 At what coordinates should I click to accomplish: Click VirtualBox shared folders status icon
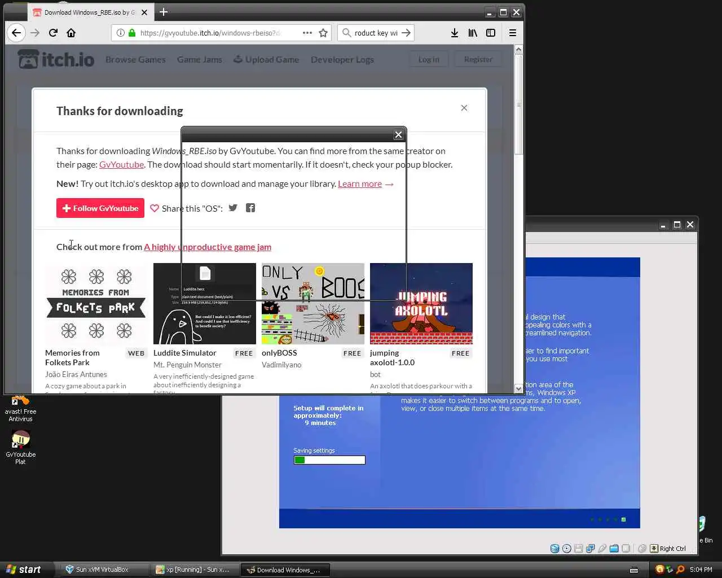614,549
